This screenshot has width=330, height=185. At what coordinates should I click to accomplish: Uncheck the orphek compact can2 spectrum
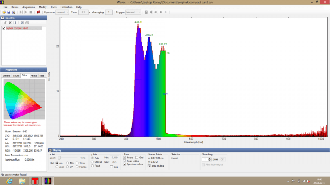(4, 28)
